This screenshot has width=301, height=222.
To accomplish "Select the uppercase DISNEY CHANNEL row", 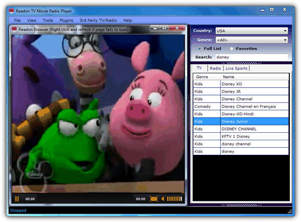I will point(241,129).
